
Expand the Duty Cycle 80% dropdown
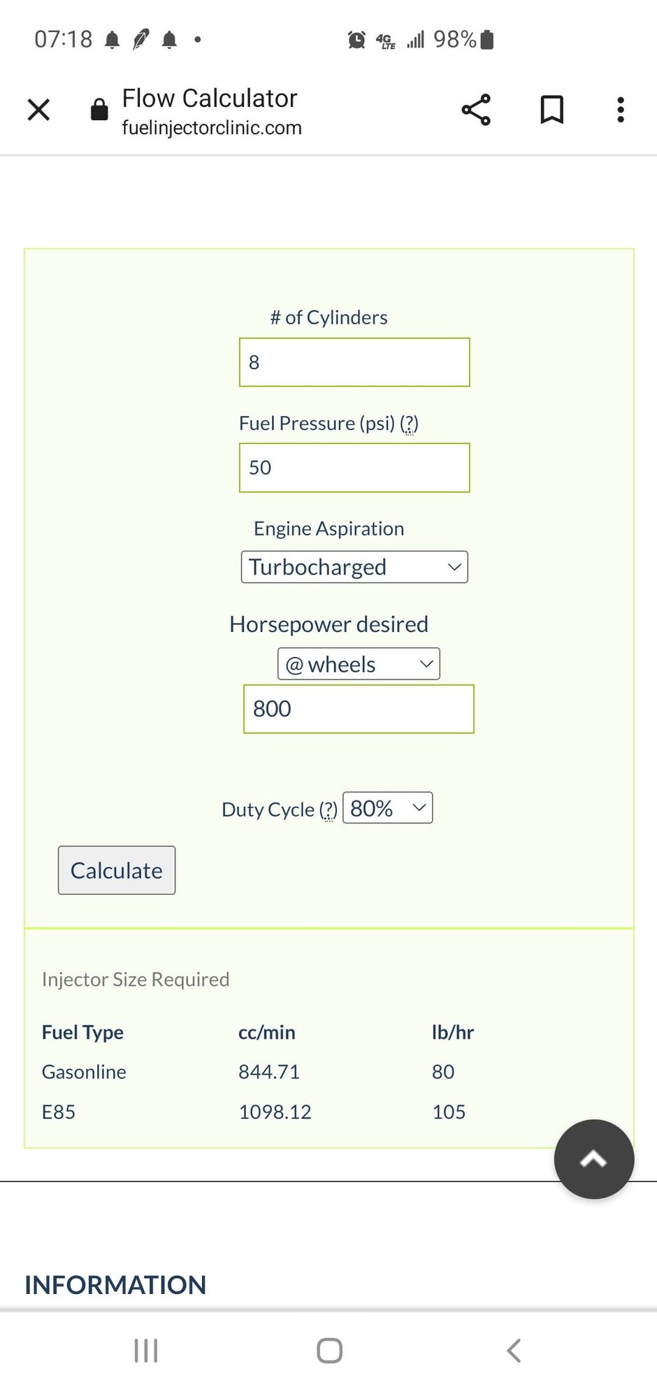tap(388, 808)
